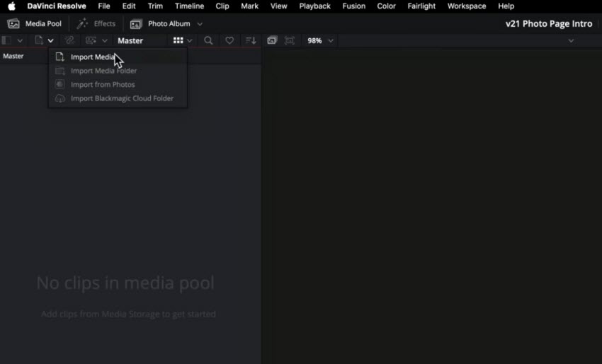Open the dropdown next to capture icon

104,40
